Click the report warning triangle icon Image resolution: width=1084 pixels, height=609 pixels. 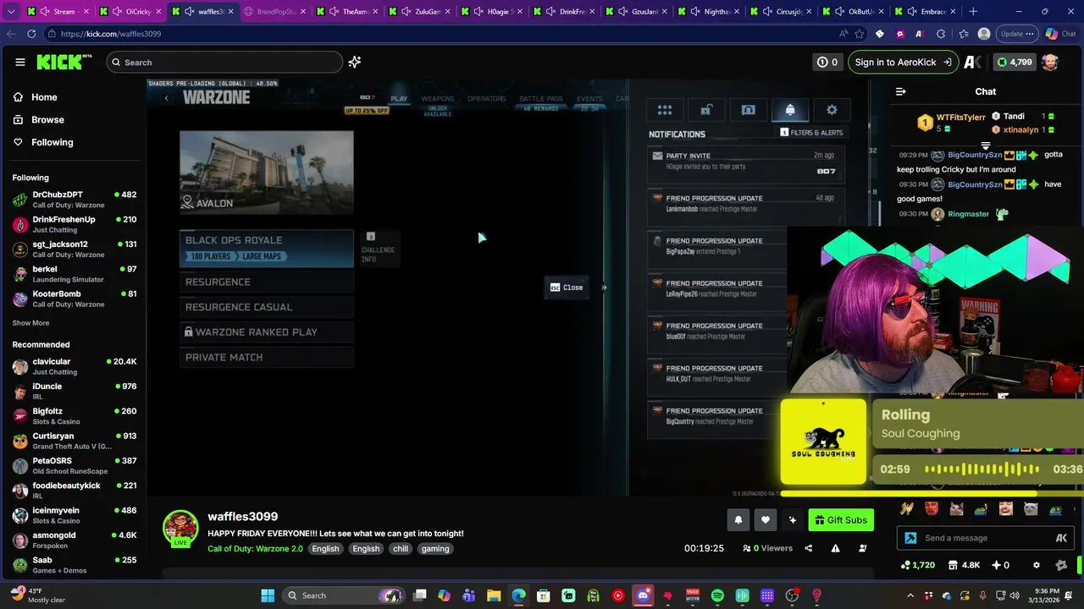coord(835,548)
